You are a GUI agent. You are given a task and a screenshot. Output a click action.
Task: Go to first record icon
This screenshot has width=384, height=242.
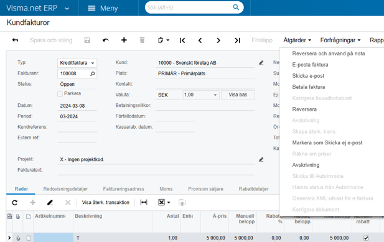(182, 40)
